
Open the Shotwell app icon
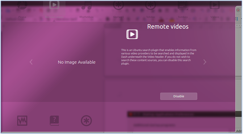118,5
